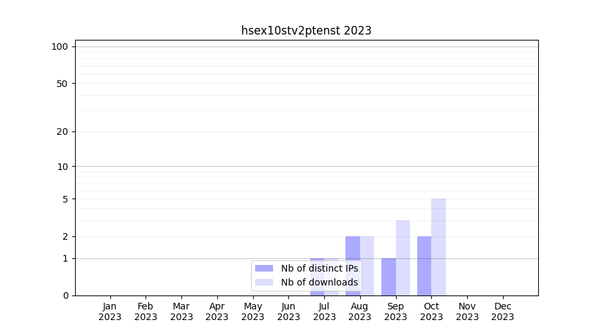Screen dimensions: 598x332
Task: Click the Dec 2023 x-axis label
Action: click(x=503, y=311)
